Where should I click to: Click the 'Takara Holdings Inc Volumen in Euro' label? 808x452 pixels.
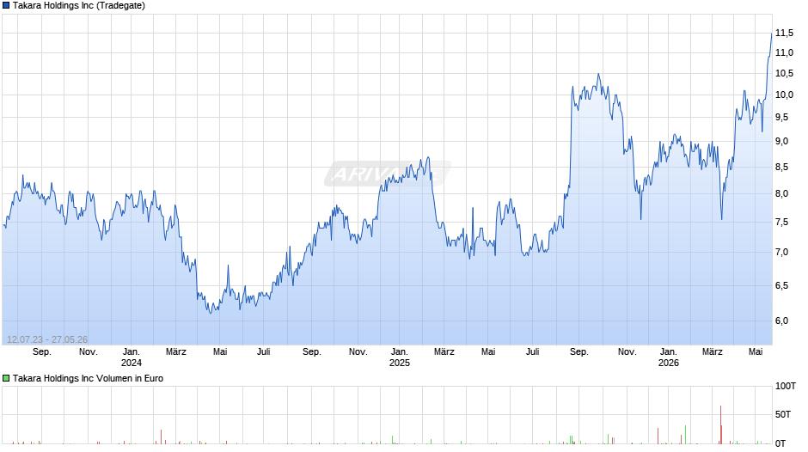point(88,378)
